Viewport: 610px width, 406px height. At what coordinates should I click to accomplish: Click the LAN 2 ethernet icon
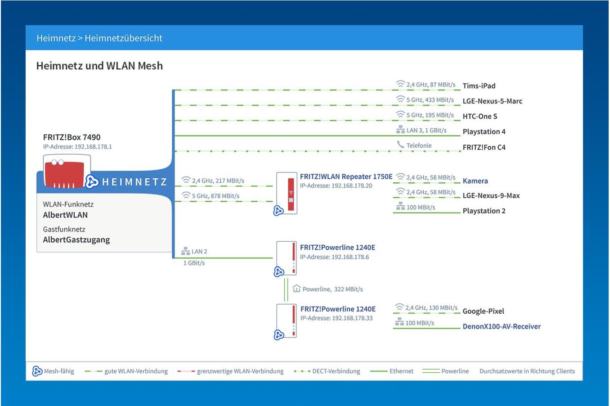click(185, 251)
